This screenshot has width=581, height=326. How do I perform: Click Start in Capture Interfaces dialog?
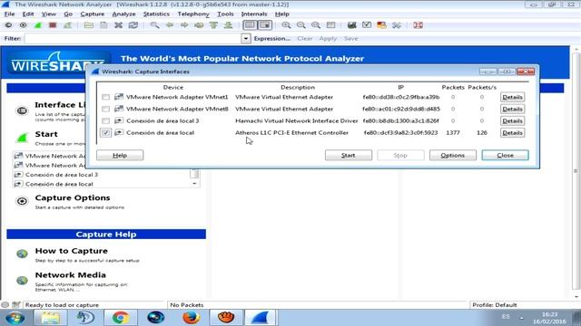coord(349,155)
